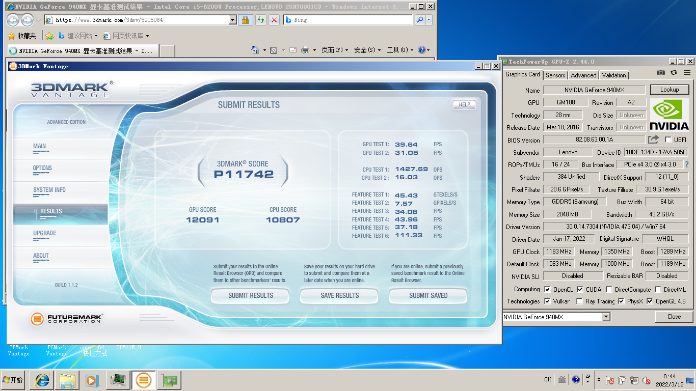Click the IE Home icon

[255, 50]
